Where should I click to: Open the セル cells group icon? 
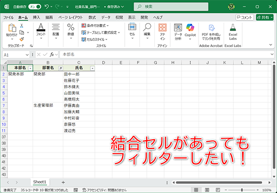[x=132, y=27]
